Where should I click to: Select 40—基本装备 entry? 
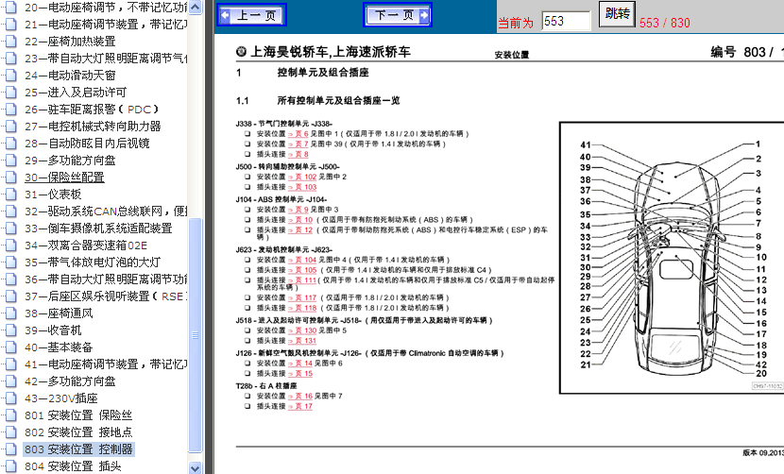tap(59, 347)
